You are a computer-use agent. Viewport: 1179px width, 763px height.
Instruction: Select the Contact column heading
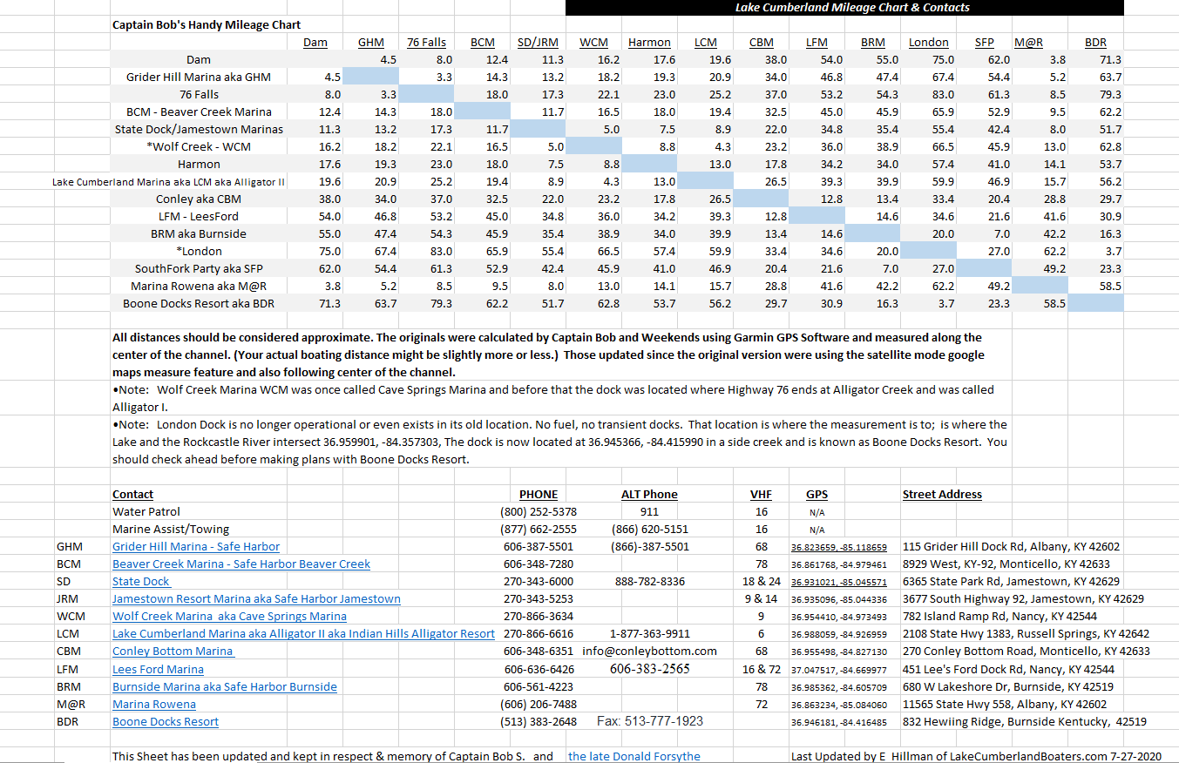133,495
